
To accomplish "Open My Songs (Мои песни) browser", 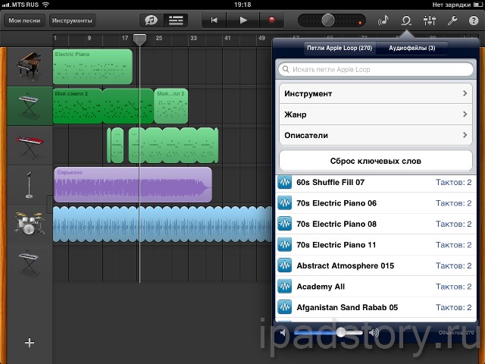I will pyautogui.click(x=24, y=20).
